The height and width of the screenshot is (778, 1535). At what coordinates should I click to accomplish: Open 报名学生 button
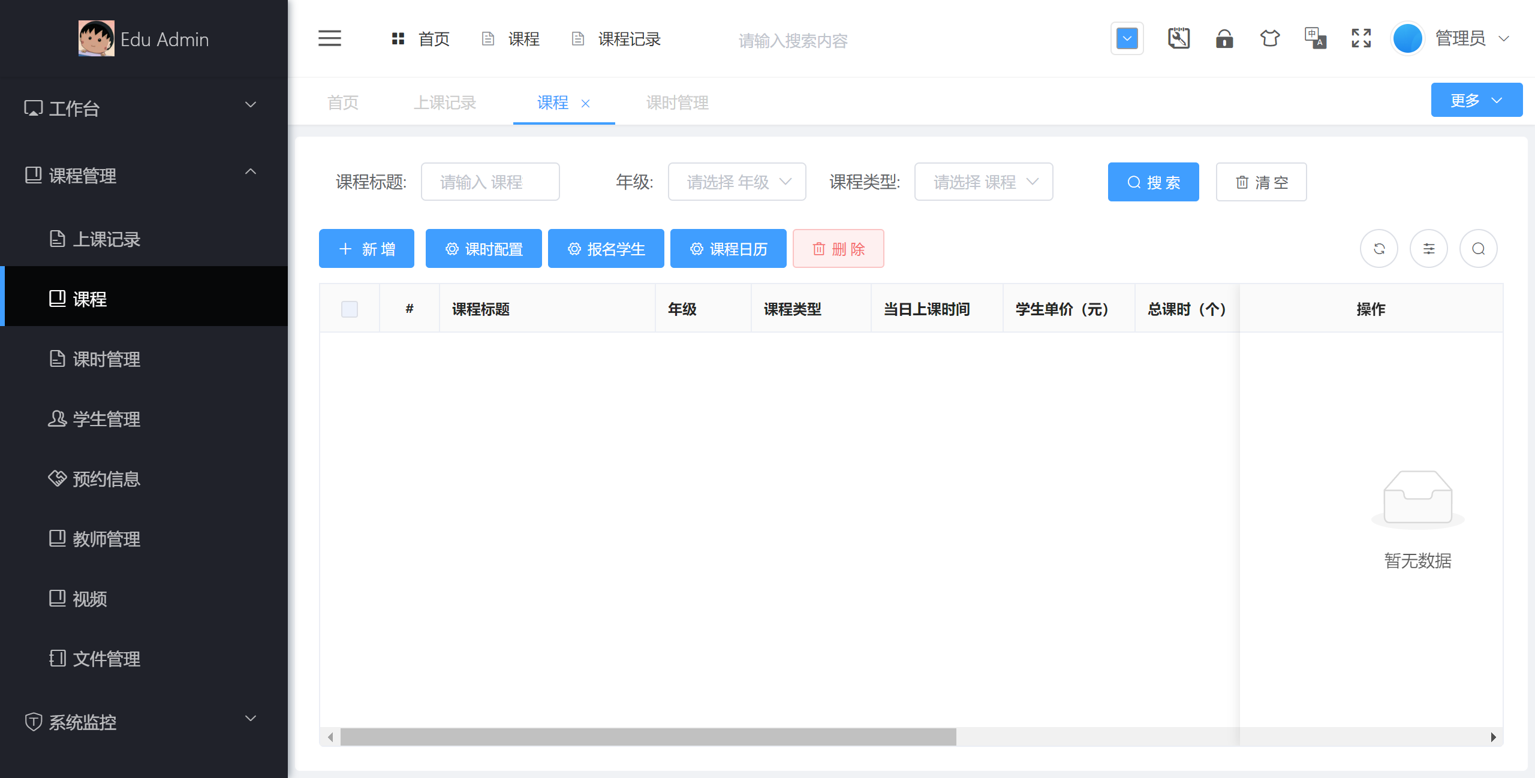tap(606, 248)
